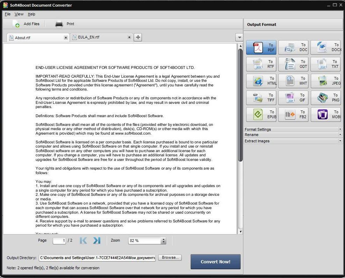Expand the Format Settings section
The height and width of the screenshot is (278, 345).
(293, 129)
